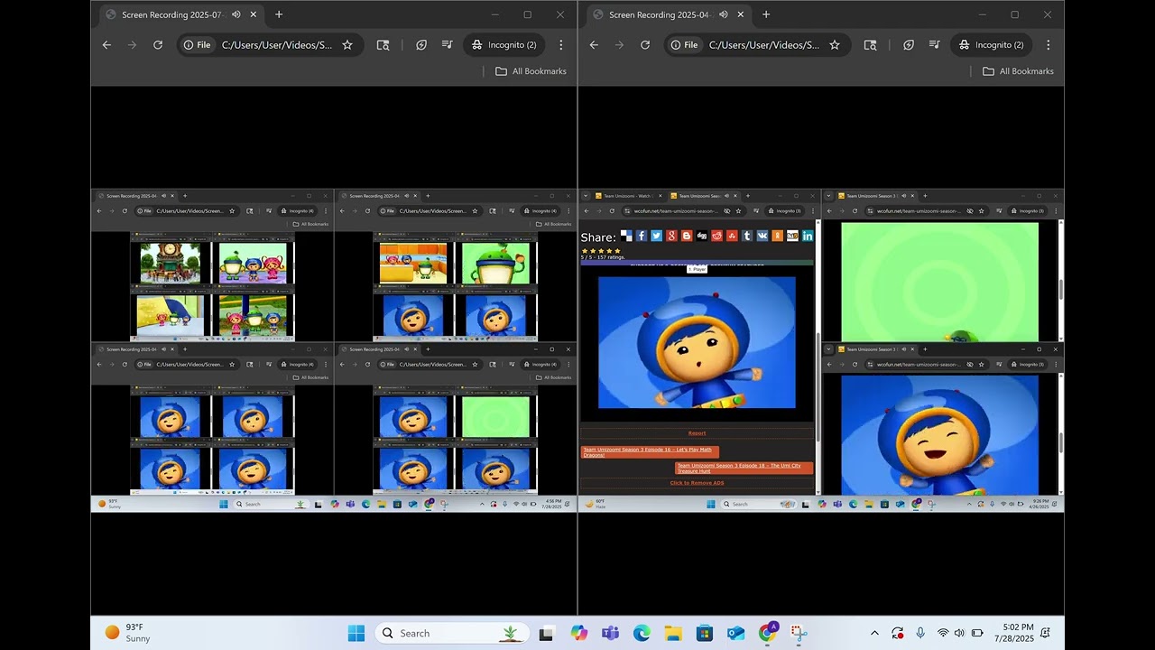Viewport: 1155px width, 650px height.
Task: Open Wi-Fi network quick settings
Action: click(943, 633)
